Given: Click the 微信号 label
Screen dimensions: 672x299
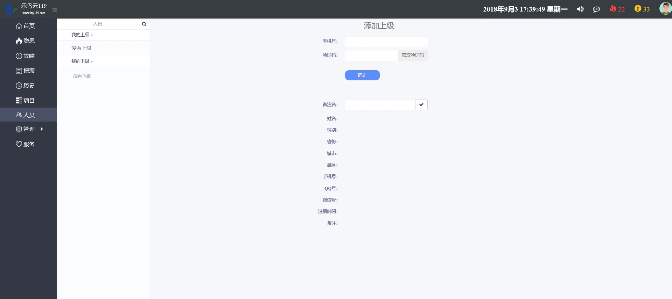Looking at the screenshot, I should pos(330,200).
